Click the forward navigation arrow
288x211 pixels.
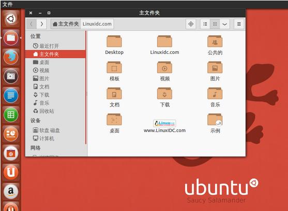(x=42, y=24)
